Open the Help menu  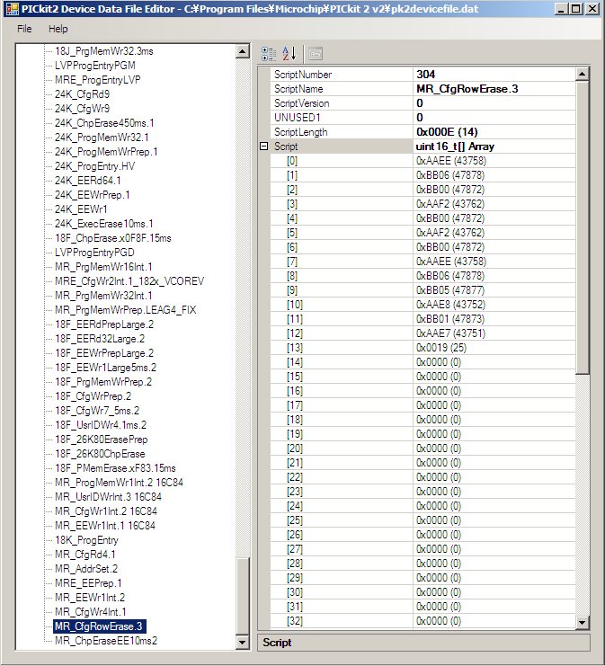(58, 29)
